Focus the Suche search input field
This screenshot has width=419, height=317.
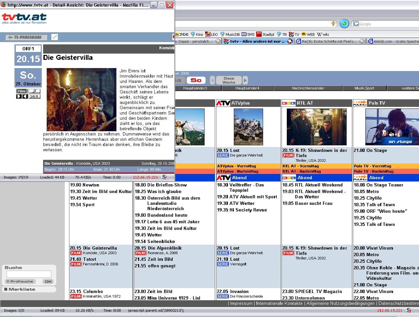pyautogui.click(x=29, y=274)
